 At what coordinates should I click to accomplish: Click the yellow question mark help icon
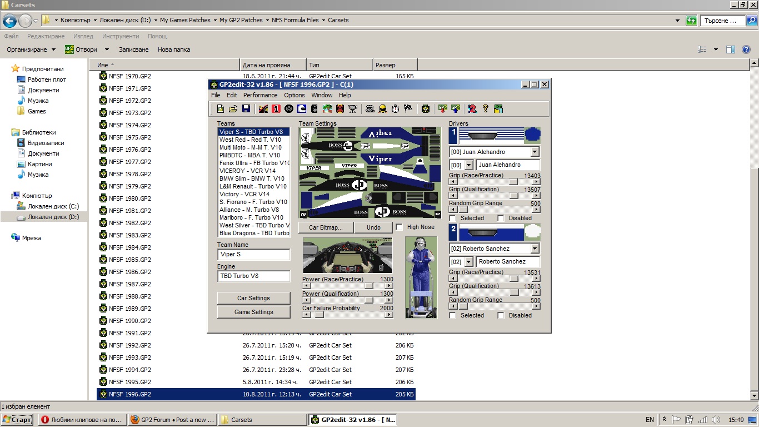[485, 109]
